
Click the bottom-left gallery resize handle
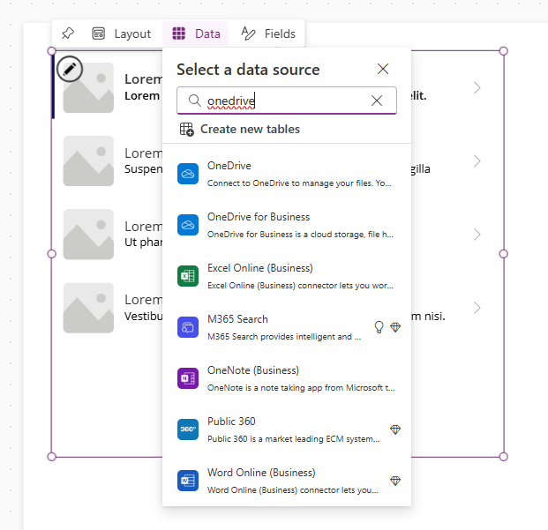click(x=52, y=456)
